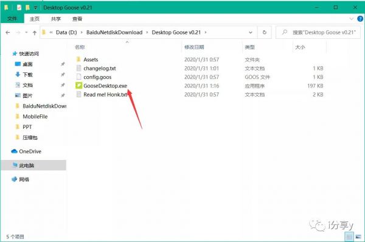Switch to the 查看 ribbon tab
This screenshot has width=365, height=242.
[x=77, y=19]
